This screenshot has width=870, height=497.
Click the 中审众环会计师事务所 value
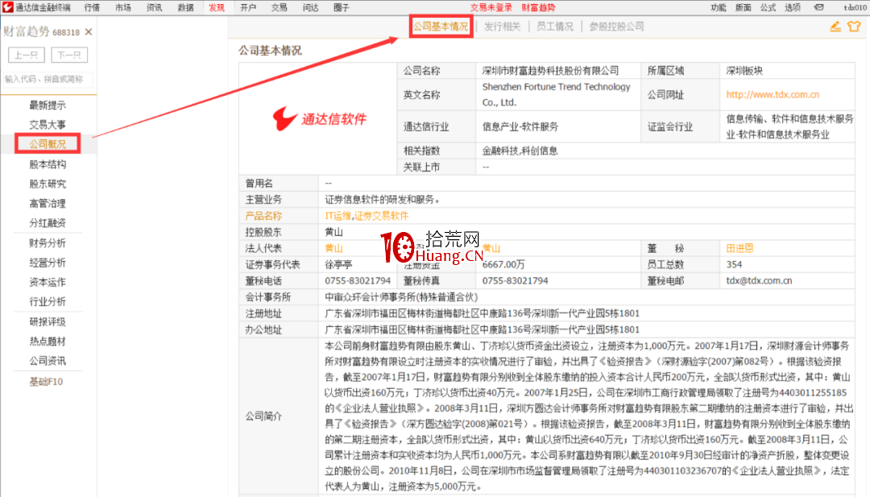tap(401, 297)
